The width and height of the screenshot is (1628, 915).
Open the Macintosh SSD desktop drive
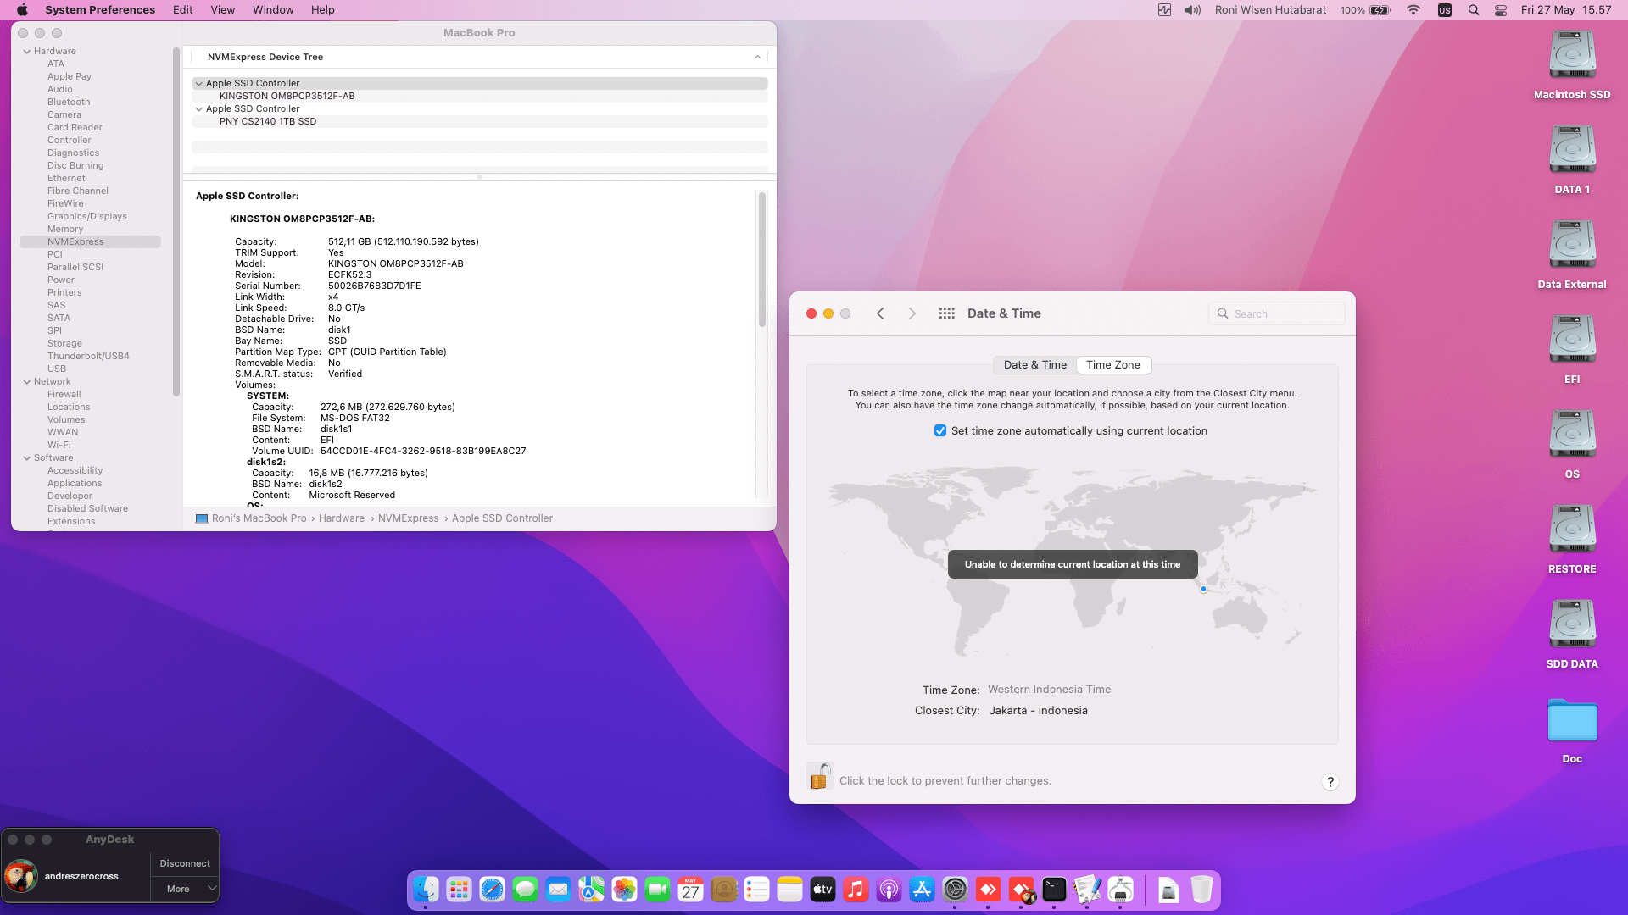[x=1572, y=65]
